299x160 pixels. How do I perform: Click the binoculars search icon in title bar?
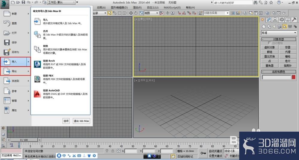[x=256, y=2]
